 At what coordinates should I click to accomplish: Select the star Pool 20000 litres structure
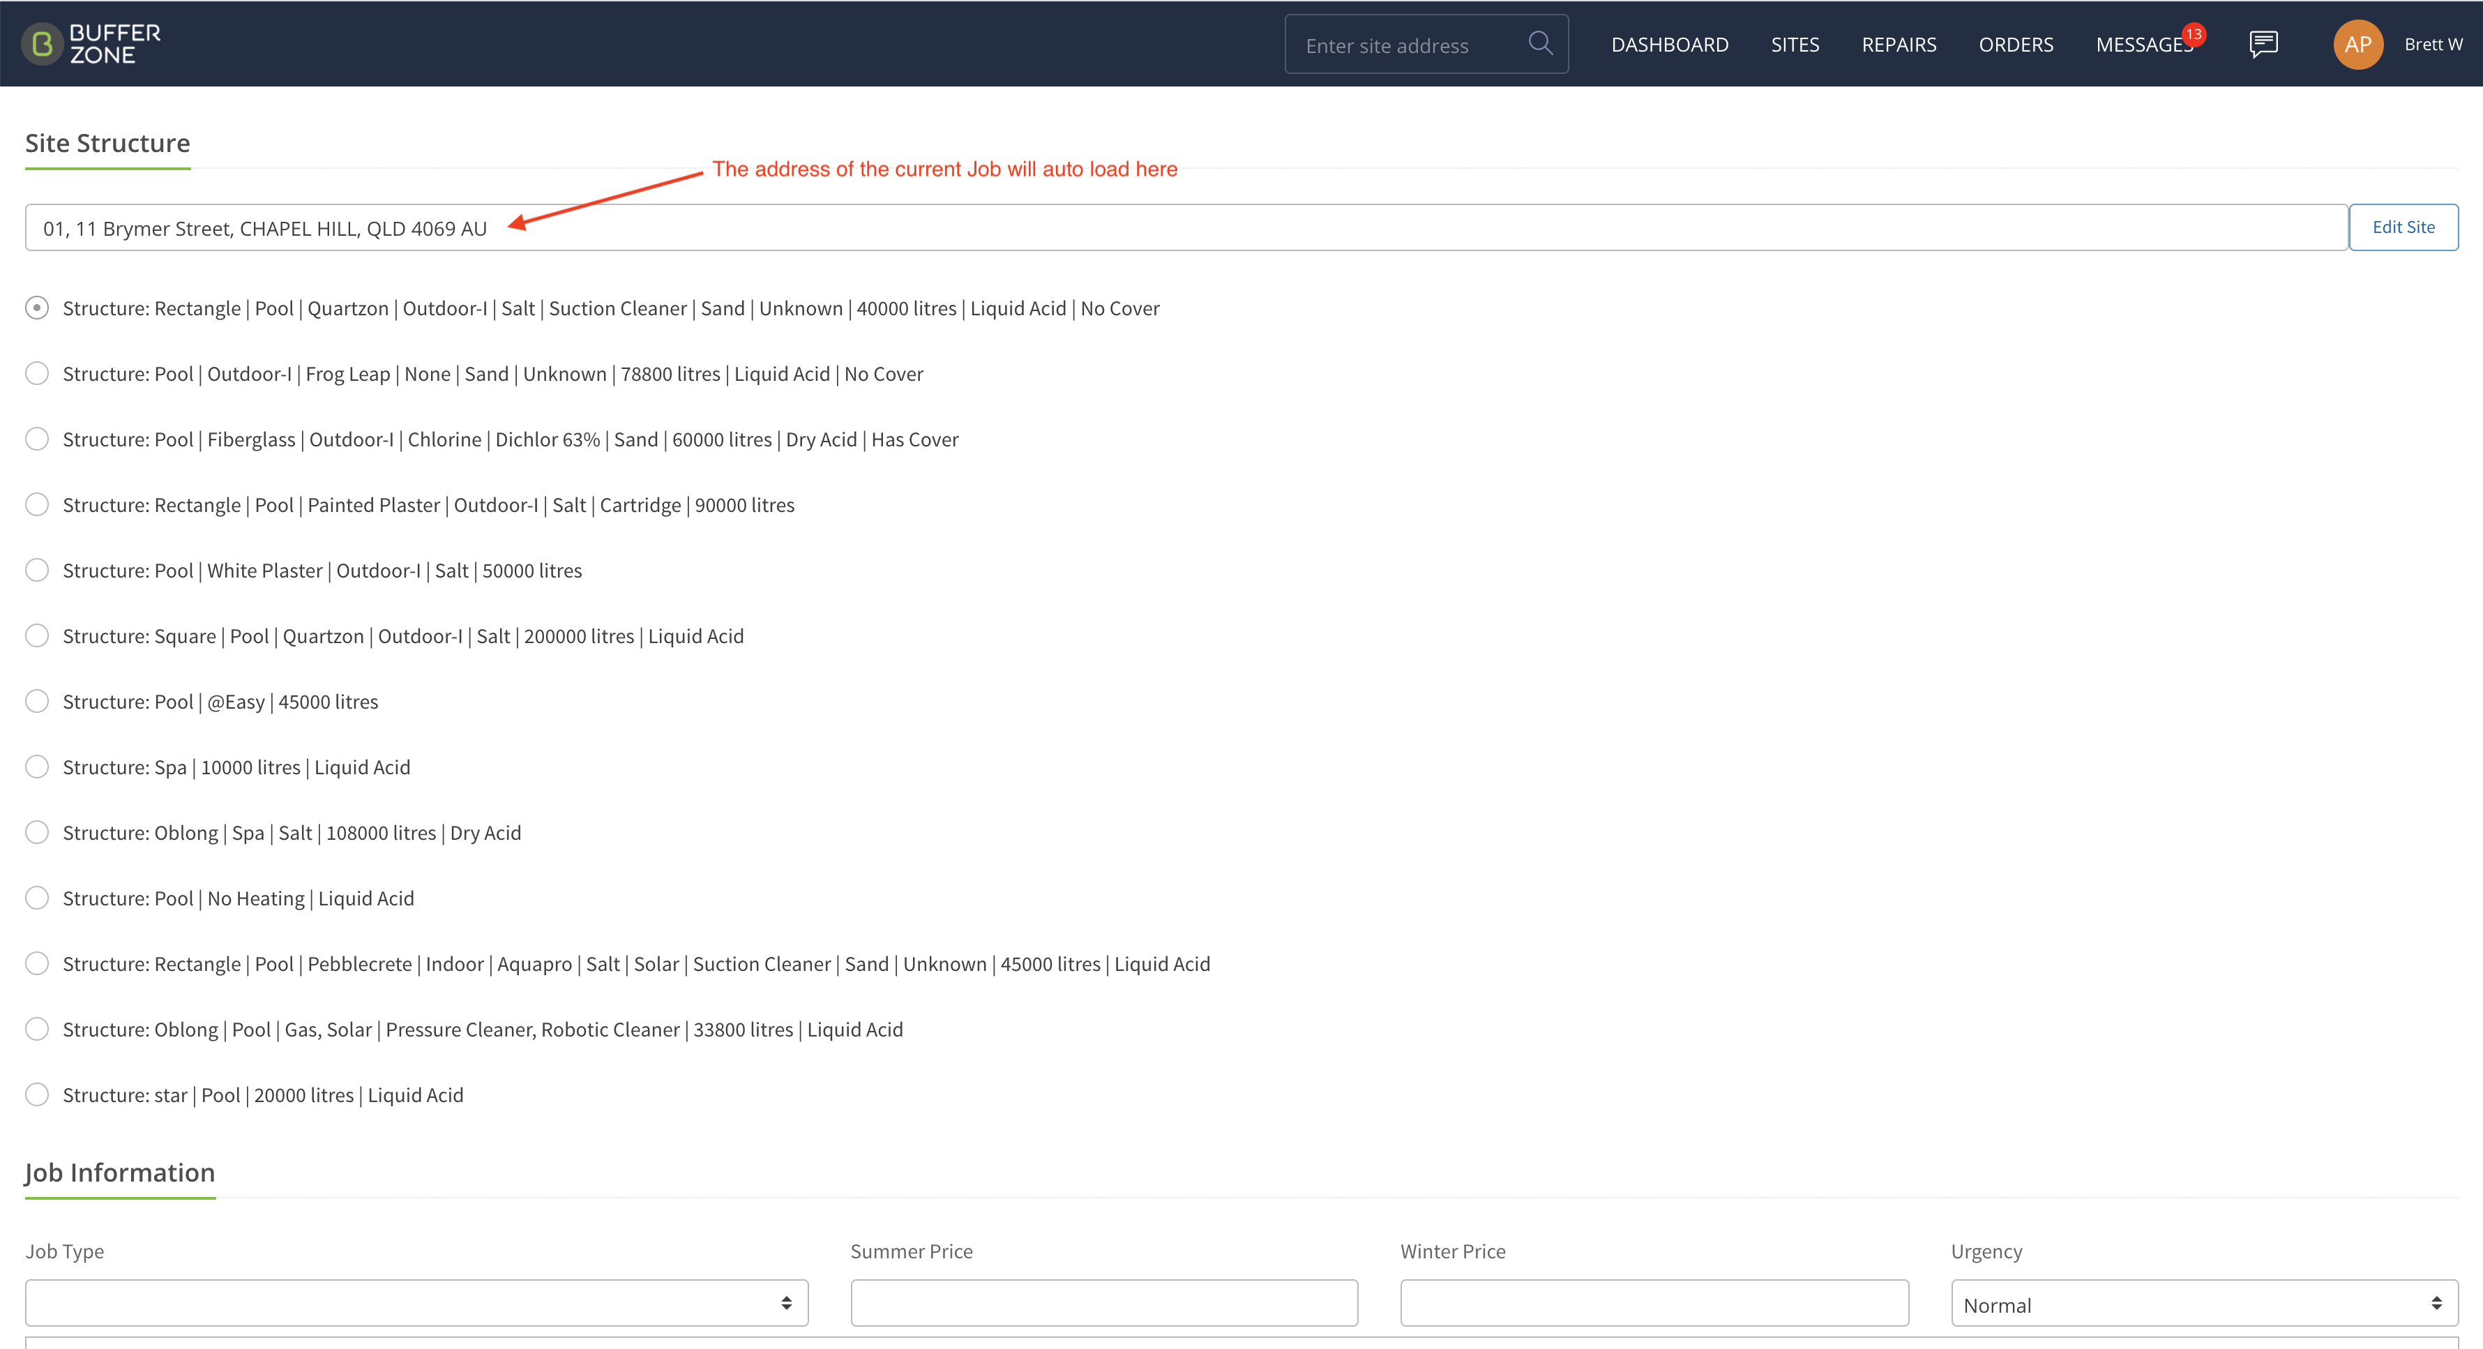tap(37, 1094)
